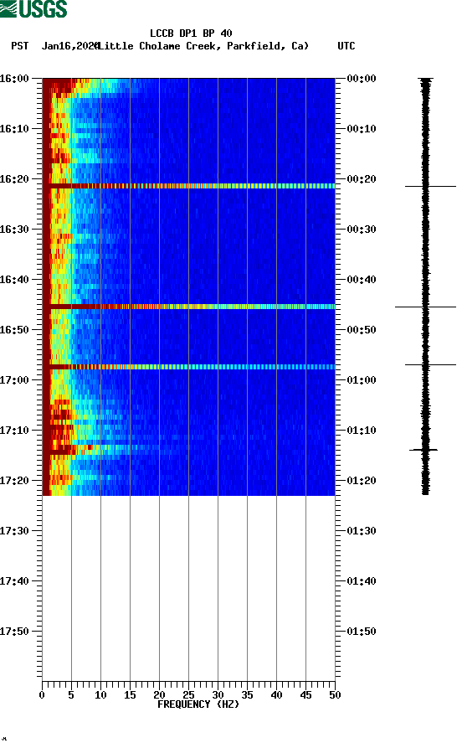Click the 01:40 UTC time label
Viewport: 462px width, 748px height.
(362, 581)
